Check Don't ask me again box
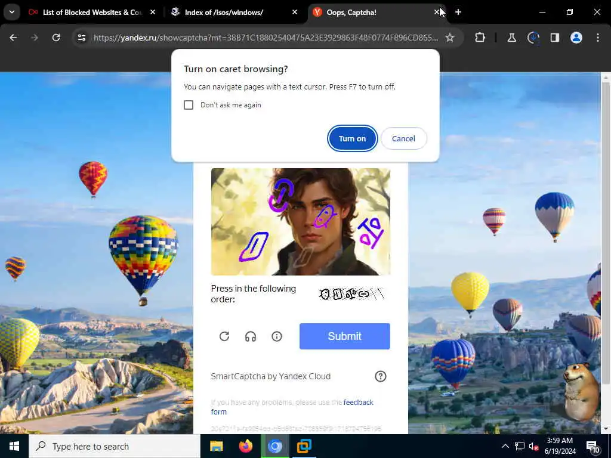This screenshot has width=611, height=458. 189,105
